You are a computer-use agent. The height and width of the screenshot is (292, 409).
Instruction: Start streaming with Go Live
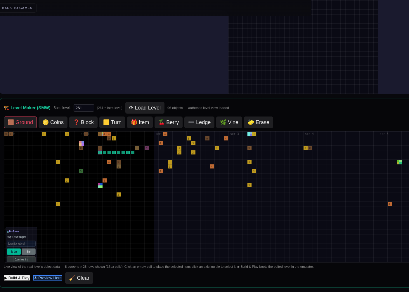click(14, 251)
